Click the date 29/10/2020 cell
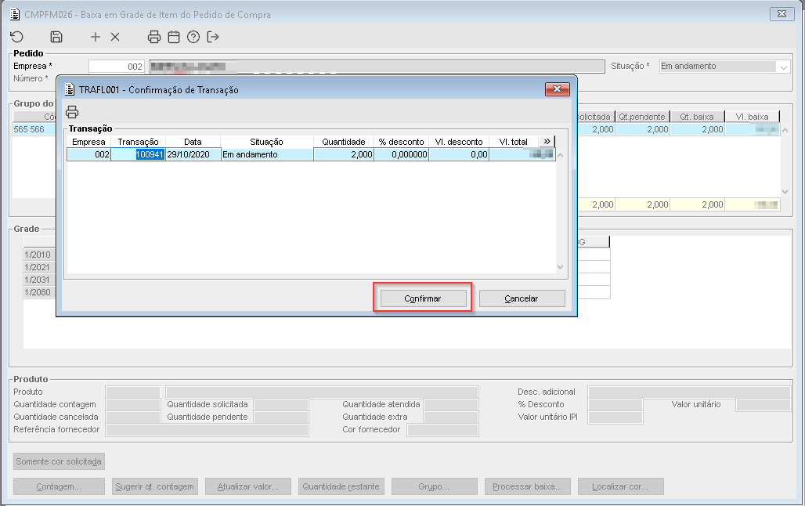This screenshot has height=506, width=805. (x=193, y=154)
